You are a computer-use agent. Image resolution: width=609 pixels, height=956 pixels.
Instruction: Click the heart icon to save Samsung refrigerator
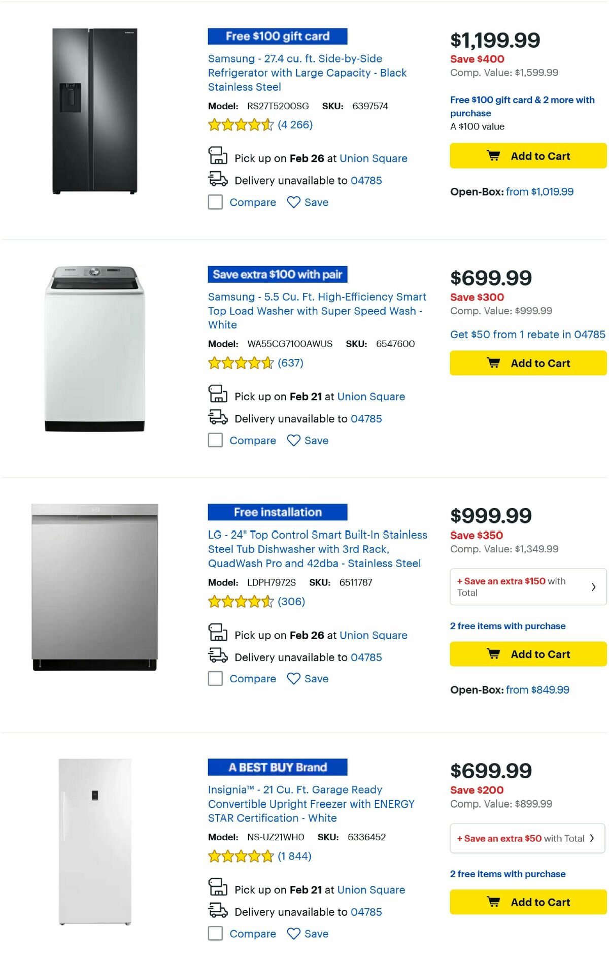[293, 202]
